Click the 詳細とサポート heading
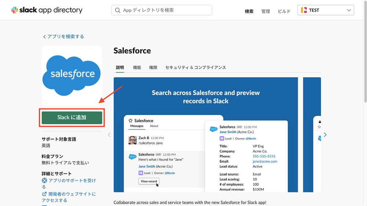The width and height of the screenshot is (367, 206). coord(57,173)
